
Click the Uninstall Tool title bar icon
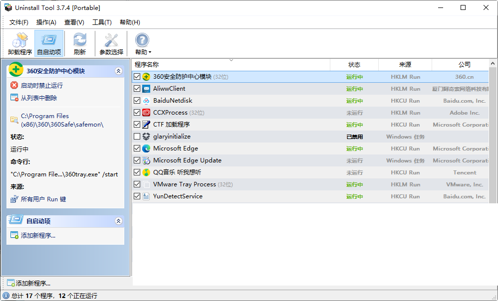coord(8,7)
